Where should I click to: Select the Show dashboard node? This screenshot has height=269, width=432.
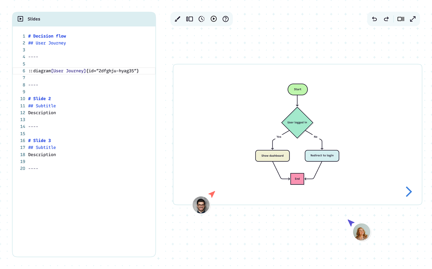[272, 156]
